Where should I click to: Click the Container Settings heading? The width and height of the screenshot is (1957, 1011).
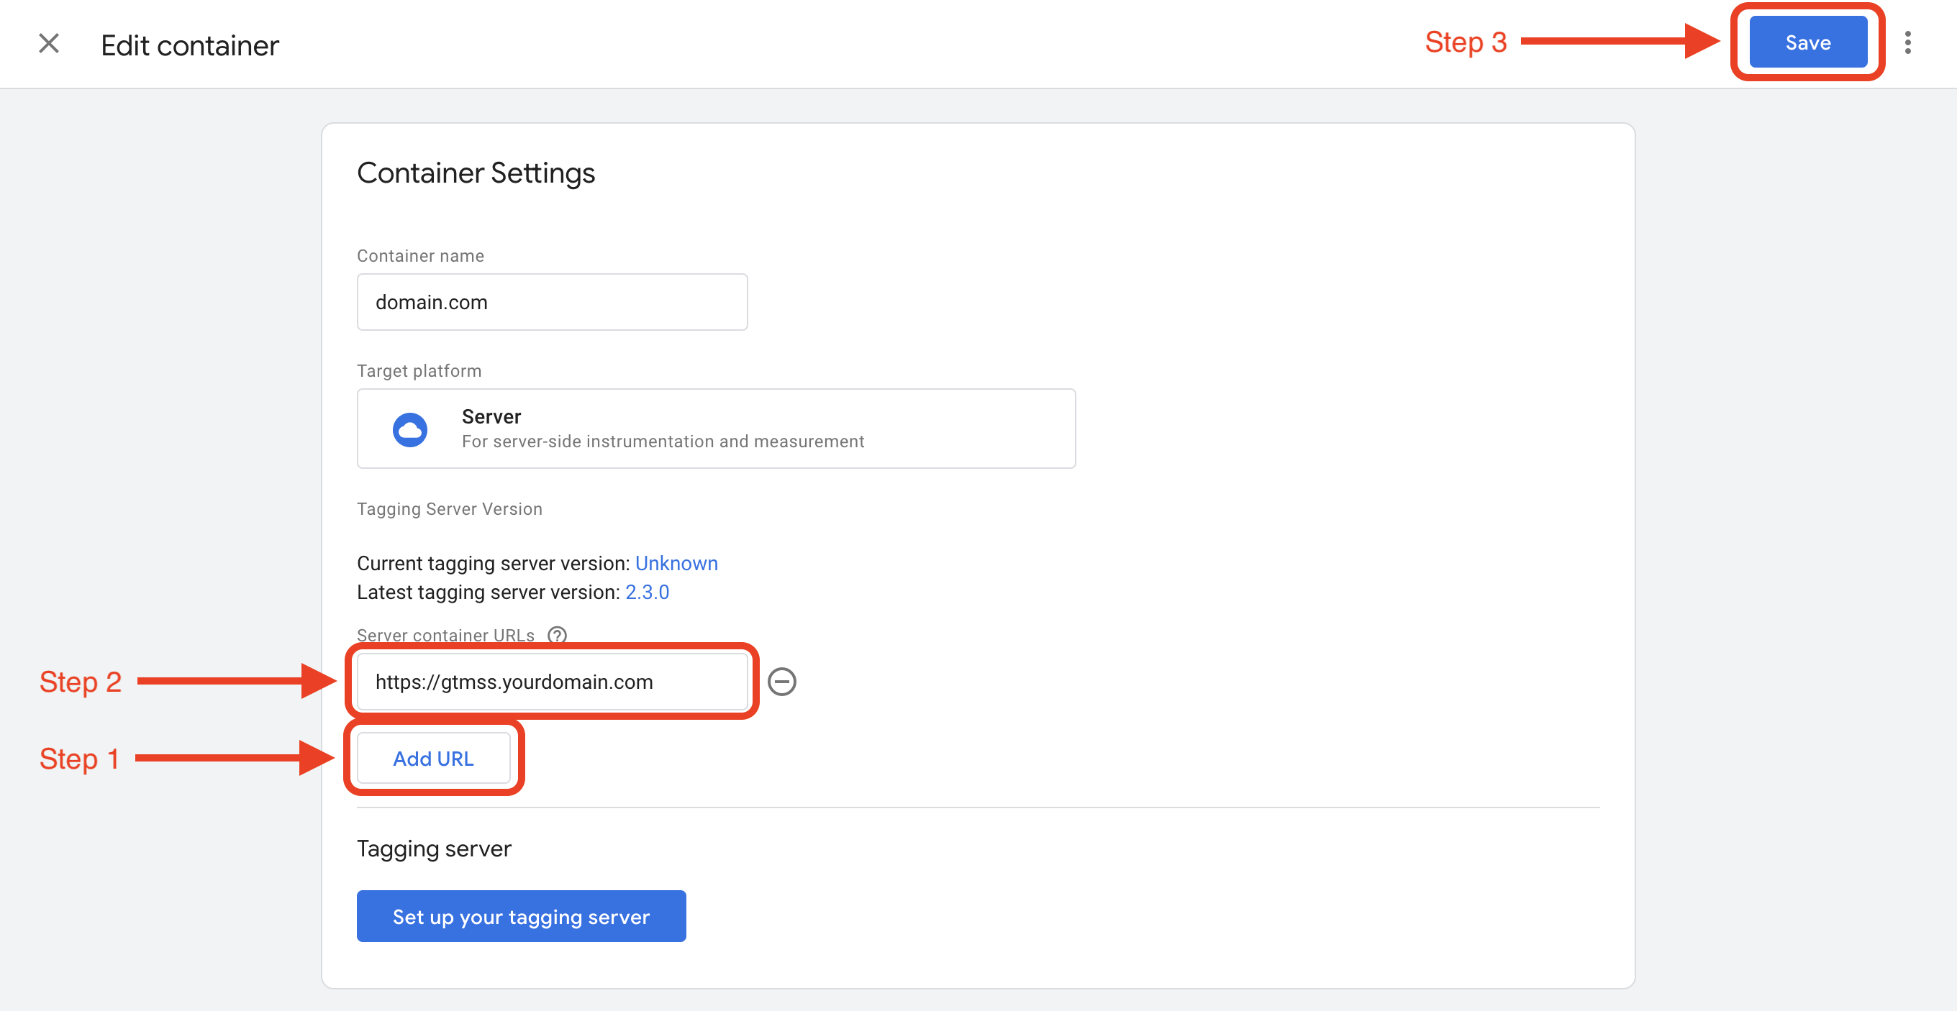476,173
